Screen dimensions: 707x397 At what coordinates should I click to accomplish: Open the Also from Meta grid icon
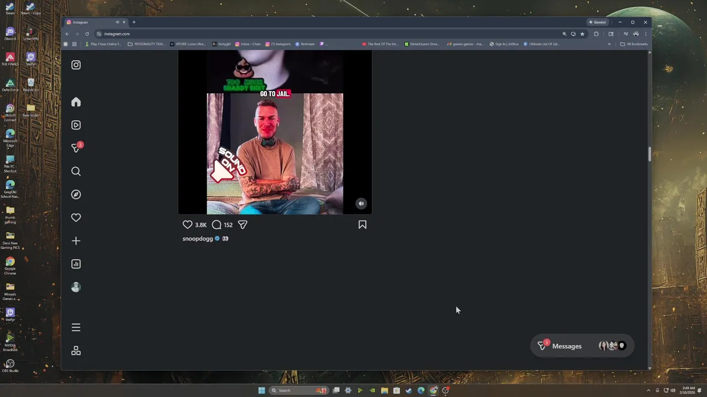[x=76, y=351]
